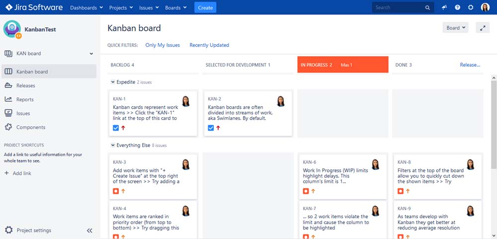The width and height of the screenshot is (497, 239).
Task: Click the KanbanTest project name
Action: tap(40, 29)
